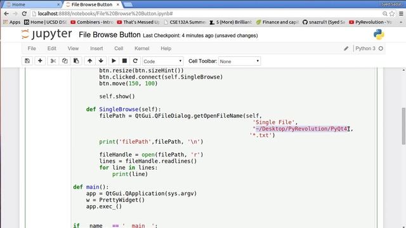Open the Edit menu
The height and width of the screenshot is (228, 406).
(x=52, y=48)
